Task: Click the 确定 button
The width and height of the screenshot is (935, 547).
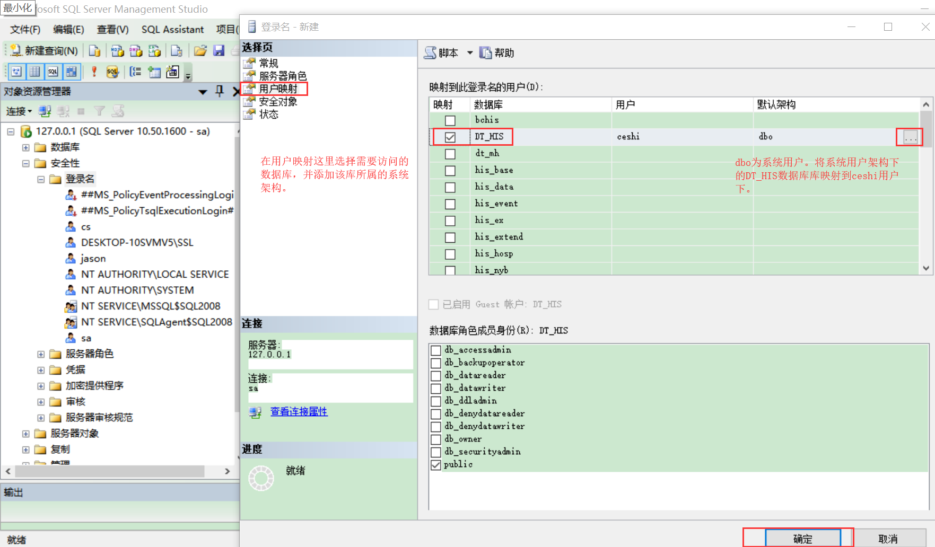Action: pos(803,539)
